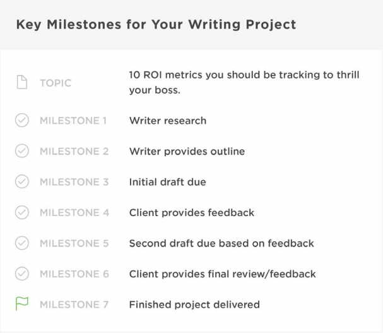This screenshot has width=383, height=333.
Task: Select the TOPIC label
Action: click(56, 83)
